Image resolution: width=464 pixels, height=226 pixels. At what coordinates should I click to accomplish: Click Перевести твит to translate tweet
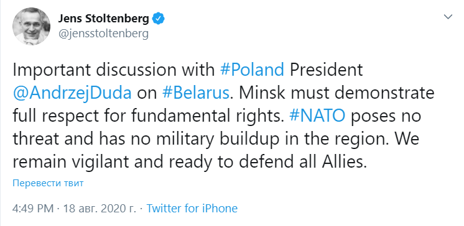48,183
